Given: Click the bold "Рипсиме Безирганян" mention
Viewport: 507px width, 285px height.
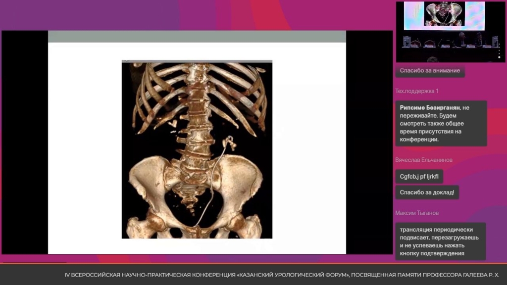Looking at the screenshot, I should pos(429,107).
